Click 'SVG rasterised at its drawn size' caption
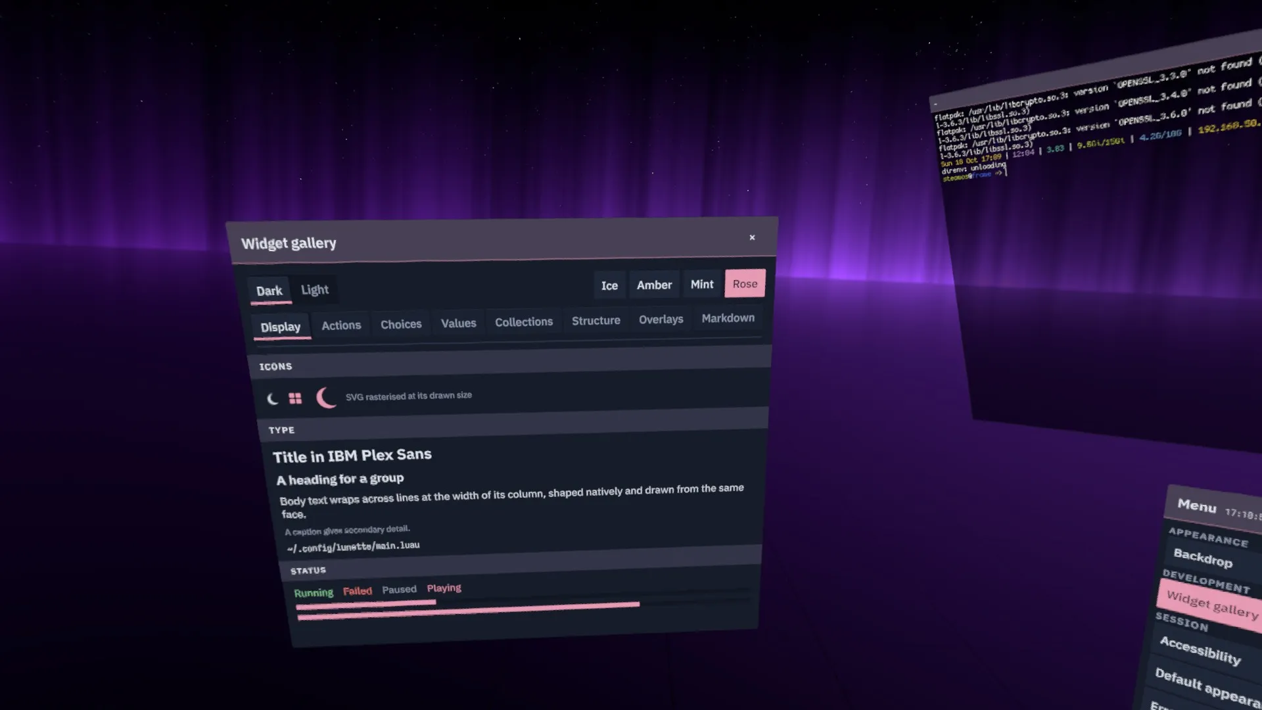 (x=408, y=396)
